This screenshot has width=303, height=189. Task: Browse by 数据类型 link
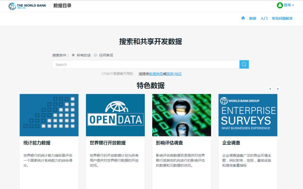click(156, 74)
